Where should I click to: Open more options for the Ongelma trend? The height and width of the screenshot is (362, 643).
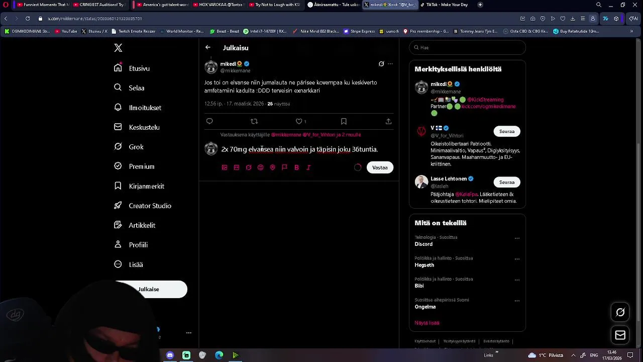point(517,301)
